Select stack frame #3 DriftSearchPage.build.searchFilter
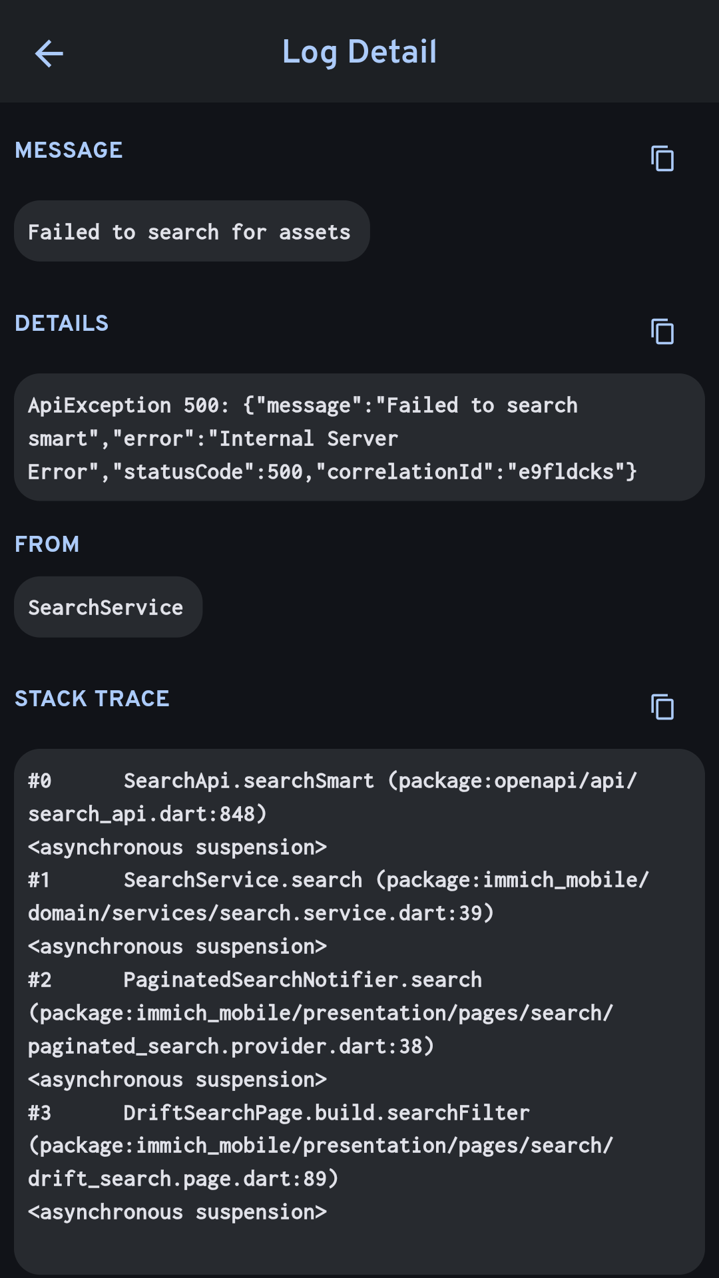 click(x=326, y=1113)
